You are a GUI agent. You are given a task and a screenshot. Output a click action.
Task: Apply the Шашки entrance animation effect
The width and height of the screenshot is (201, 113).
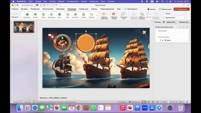tap(43, 15)
